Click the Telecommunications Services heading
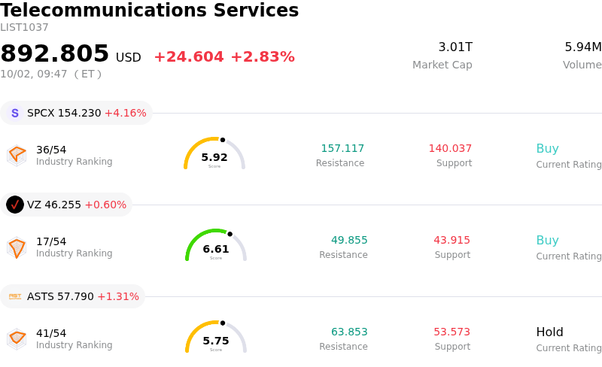This screenshot has width=602, height=367. pyautogui.click(x=149, y=10)
